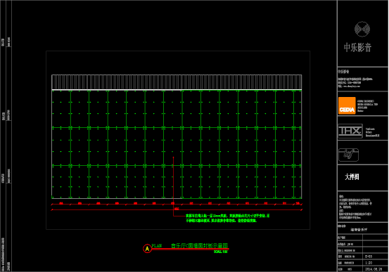Click the drawing number cell above 1:20
Viewport: 389px width, 272px height.
[x=369, y=257]
